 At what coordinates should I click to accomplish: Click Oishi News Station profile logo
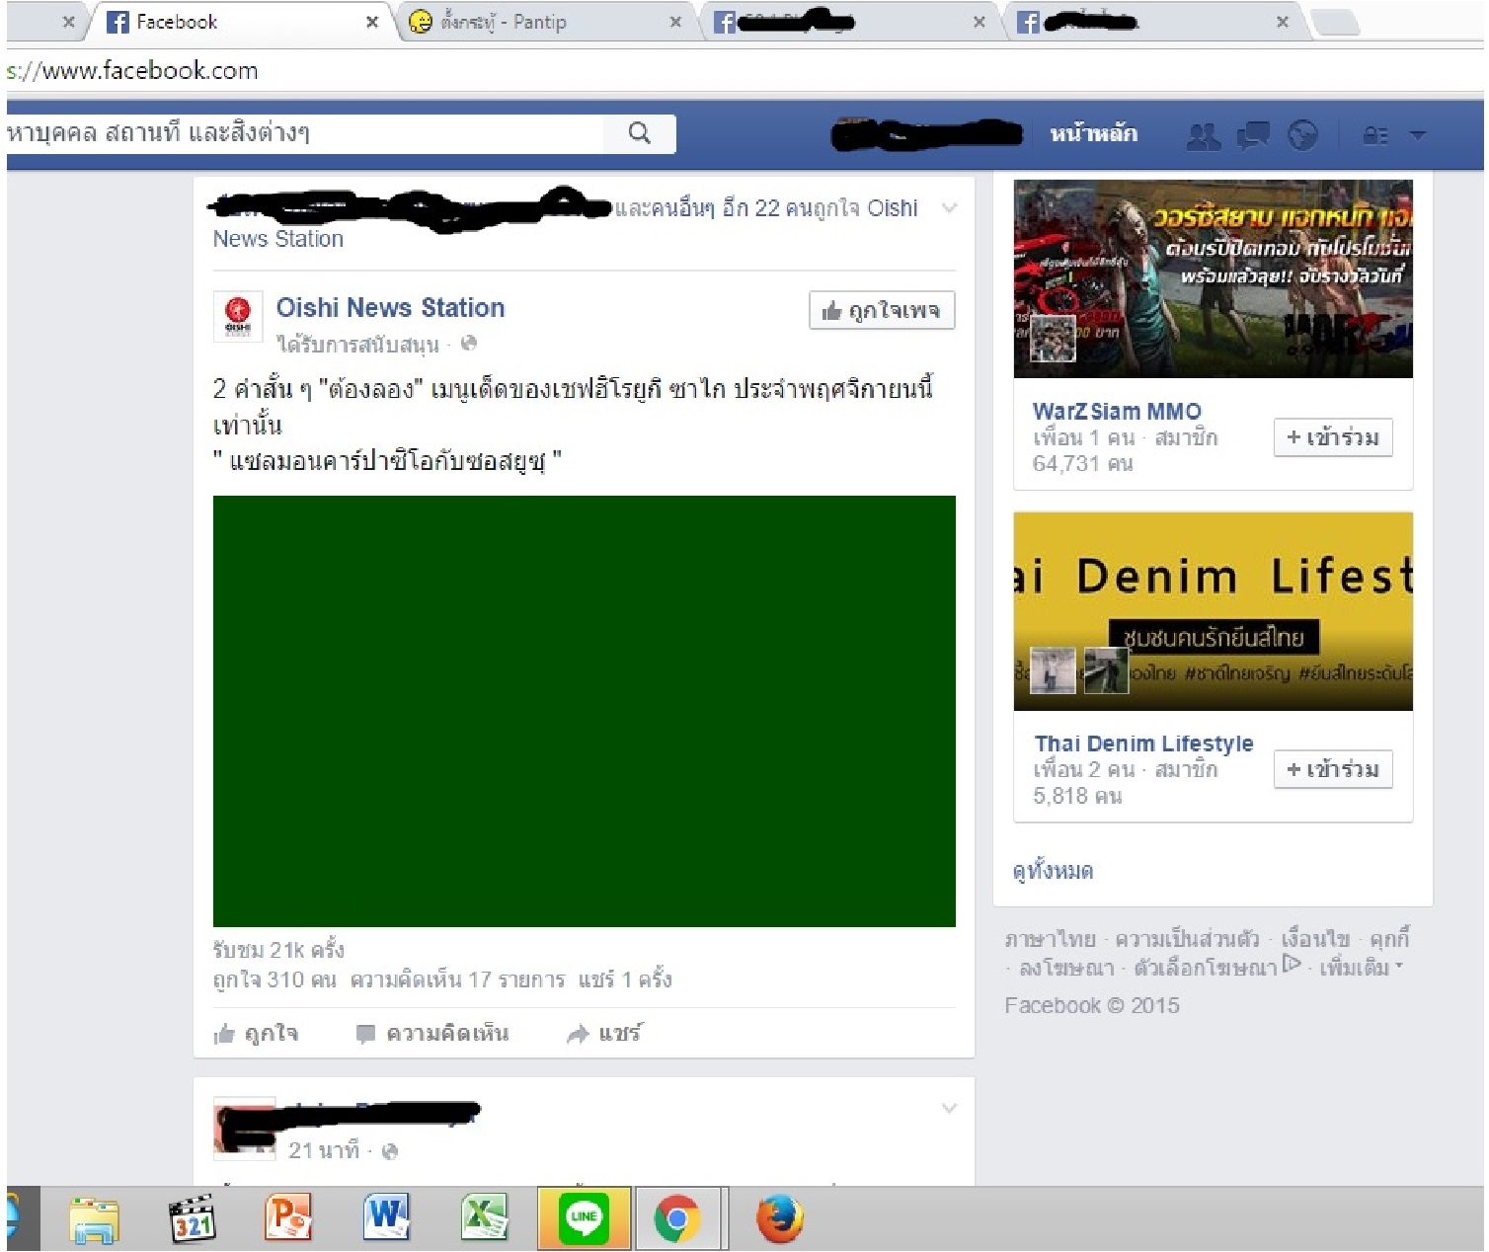click(238, 316)
